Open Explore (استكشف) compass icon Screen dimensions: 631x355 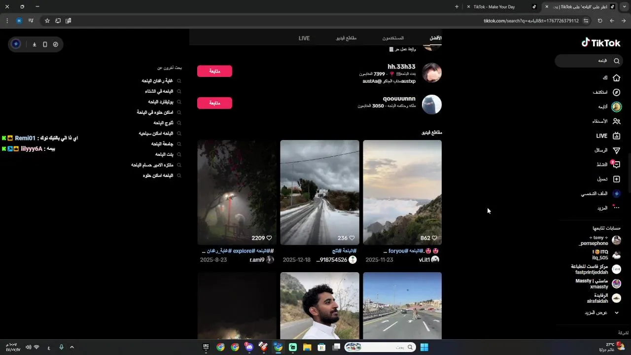coord(616,92)
